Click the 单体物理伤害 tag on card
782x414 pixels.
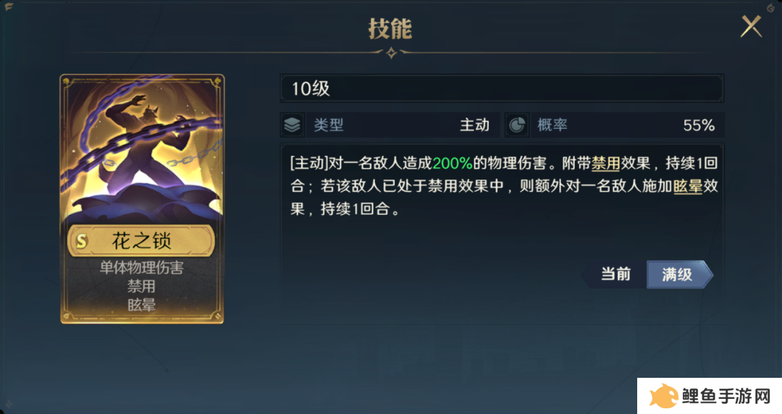(142, 267)
